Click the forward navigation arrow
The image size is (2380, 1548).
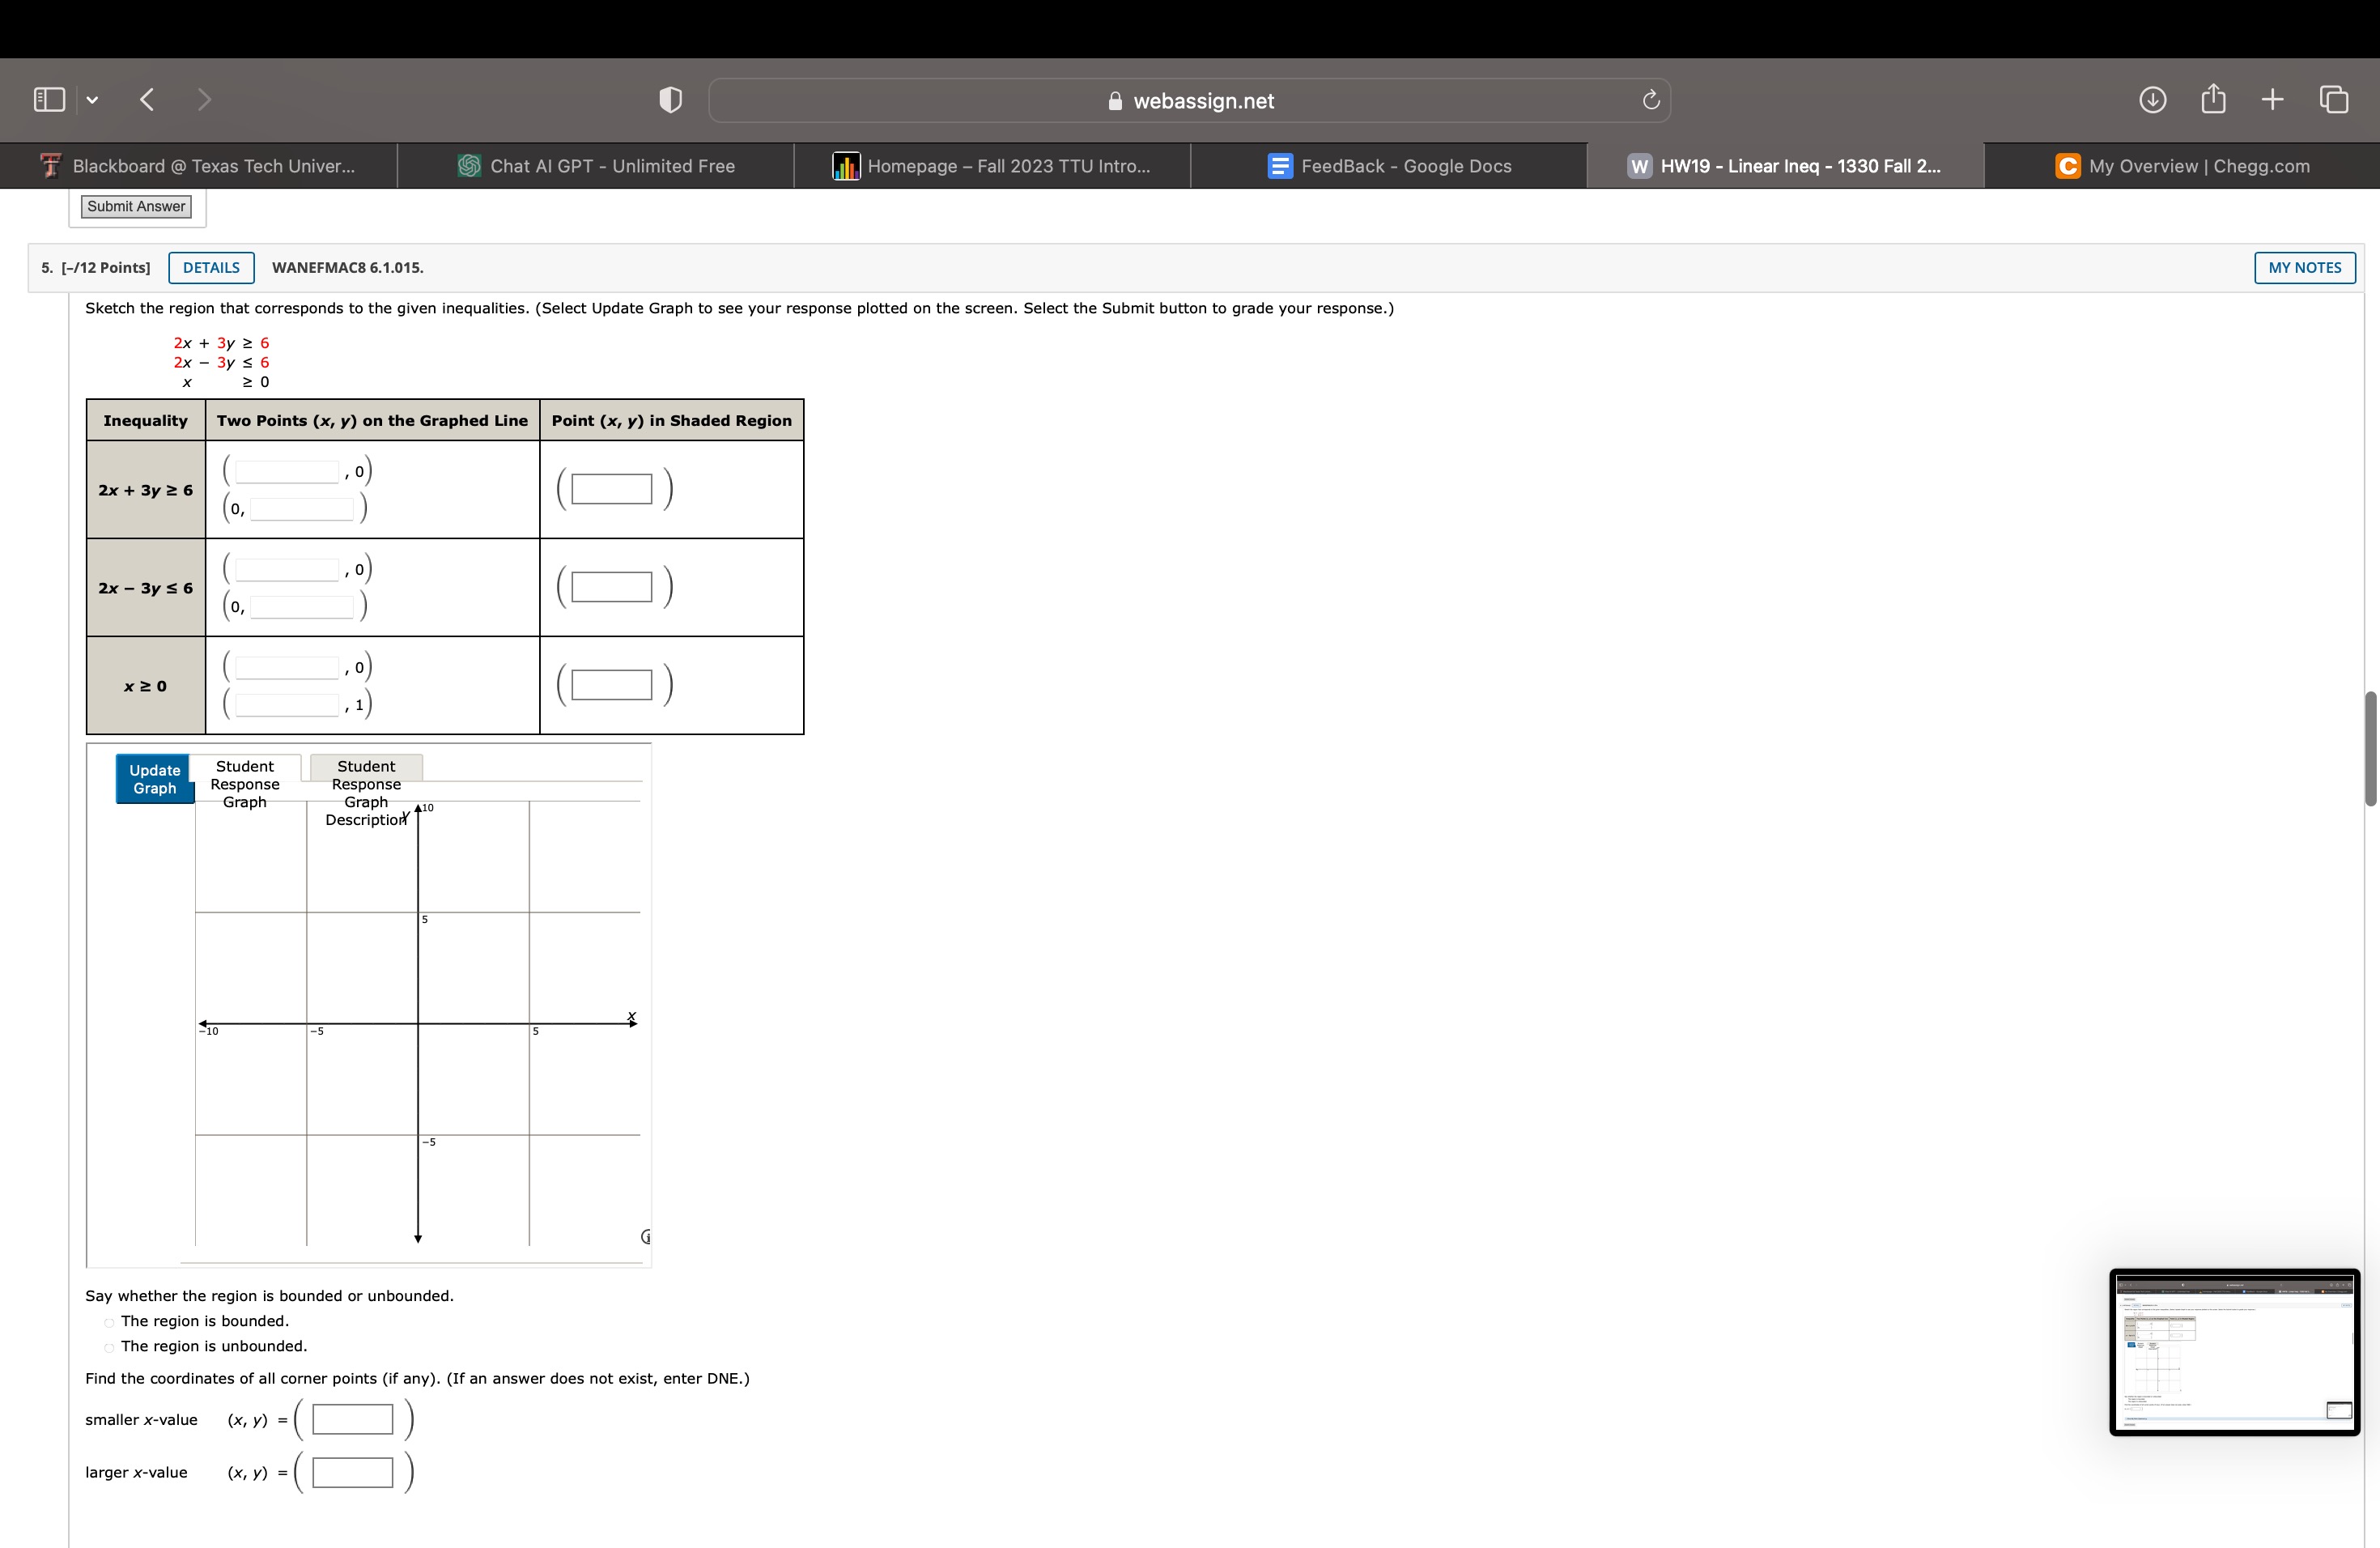pyautogui.click(x=203, y=99)
